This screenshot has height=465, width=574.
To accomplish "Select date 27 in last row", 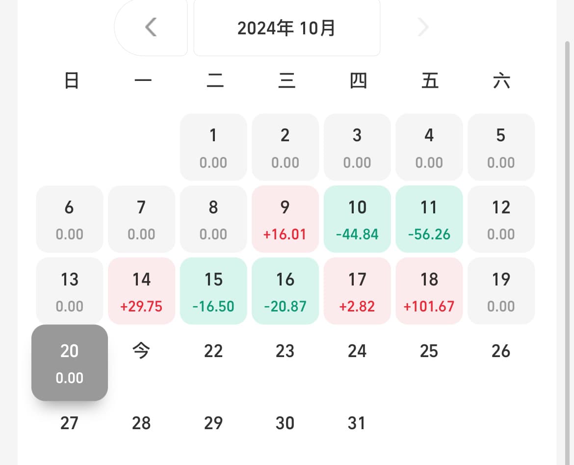I will click(x=70, y=423).
